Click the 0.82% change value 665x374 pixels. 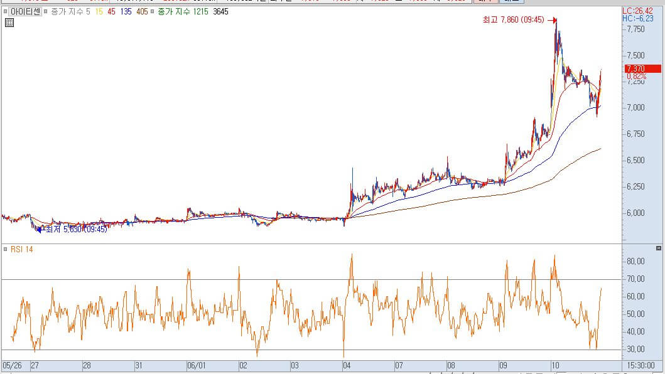coord(637,76)
